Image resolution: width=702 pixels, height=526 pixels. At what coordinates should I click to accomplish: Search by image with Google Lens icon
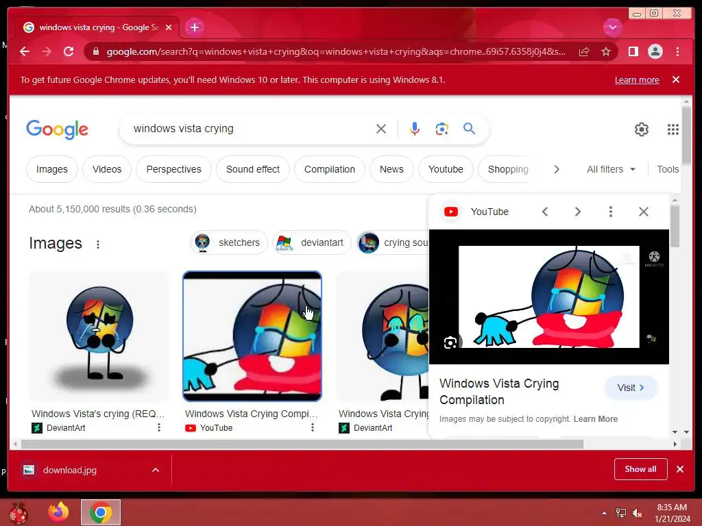pyautogui.click(x=442, y=129)
